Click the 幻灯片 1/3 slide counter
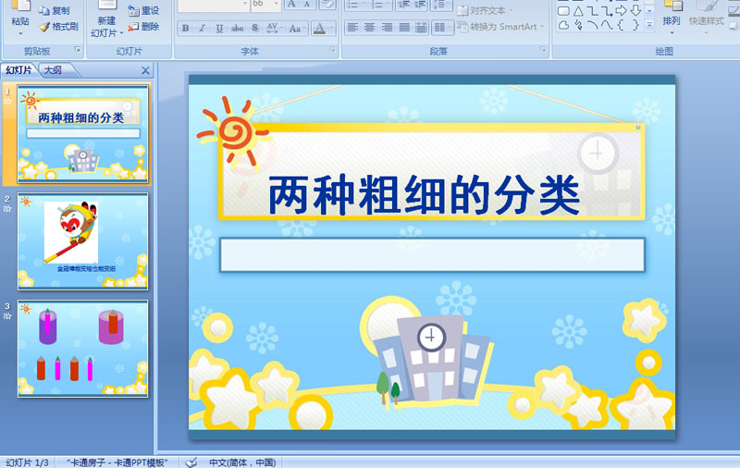The height and width of the screenshot is (468, 740). coord(27,462)
